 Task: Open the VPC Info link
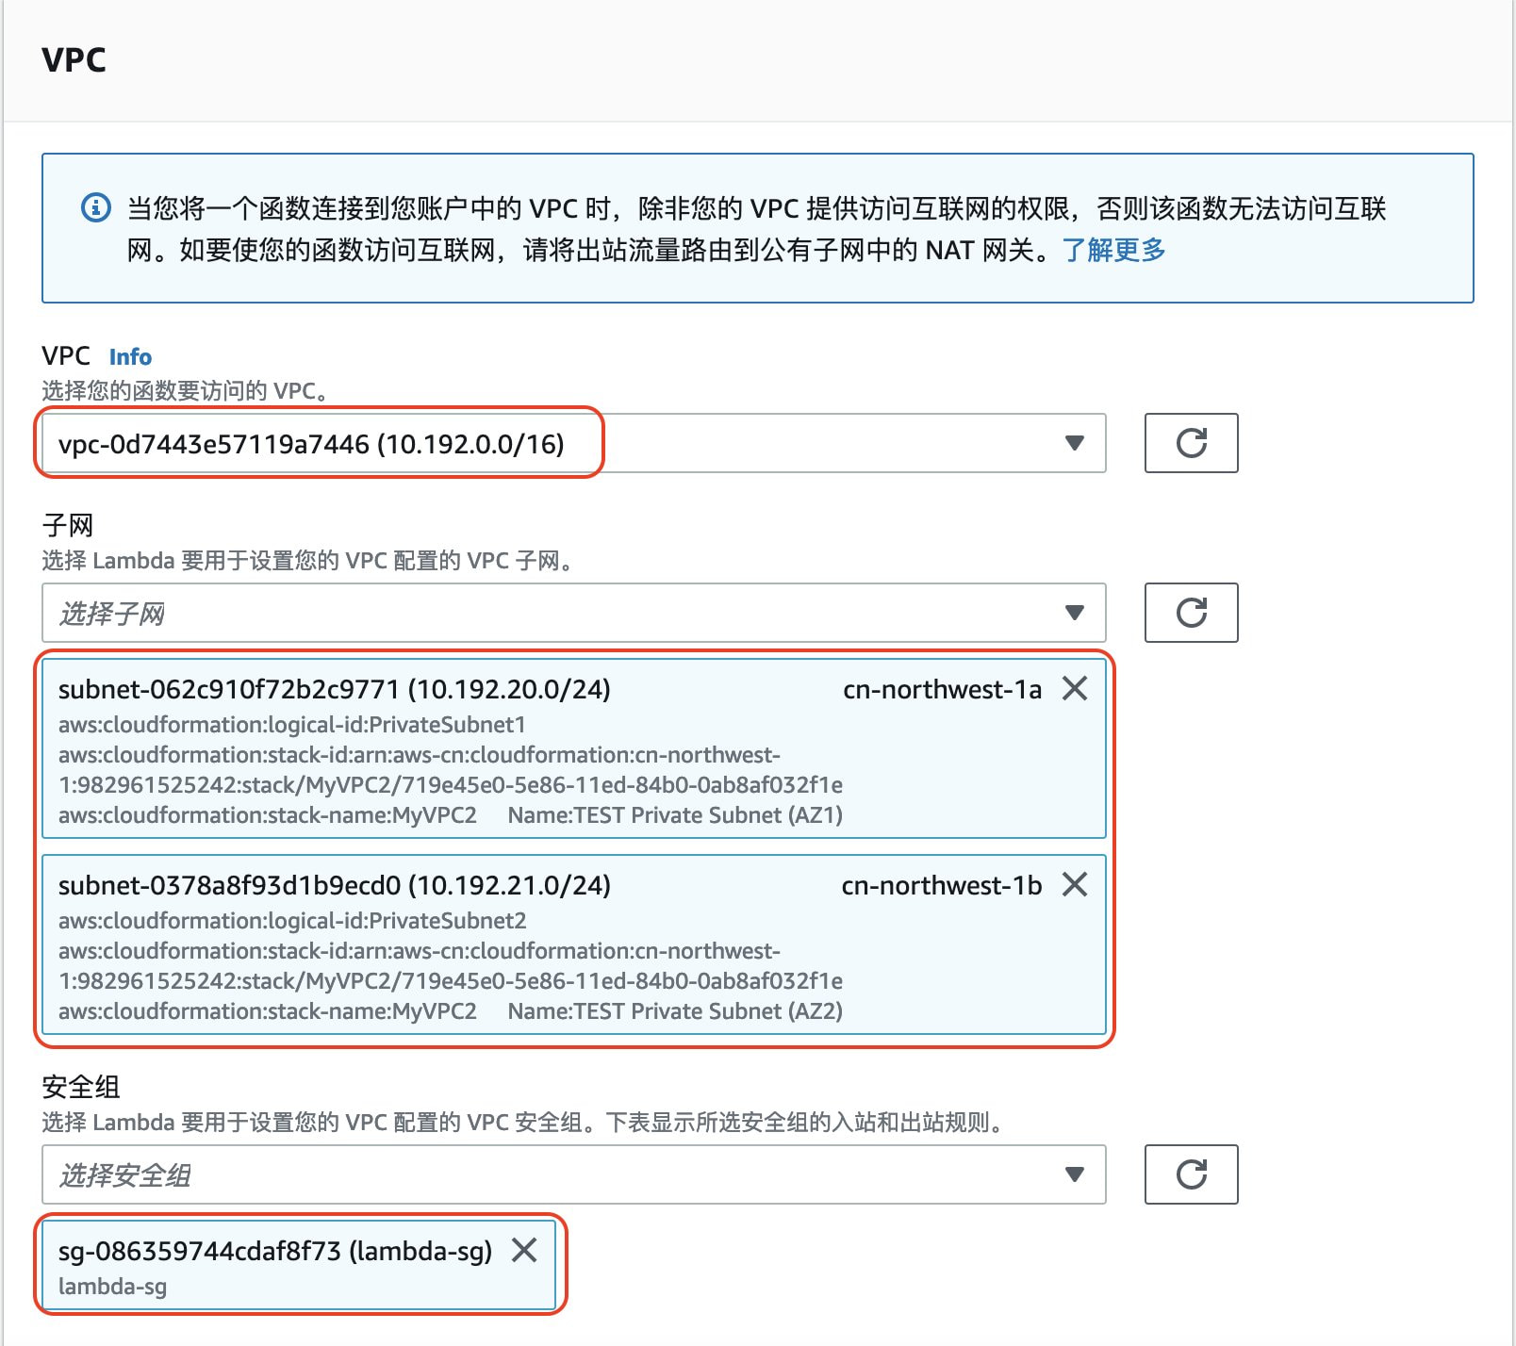coord(130,357)
